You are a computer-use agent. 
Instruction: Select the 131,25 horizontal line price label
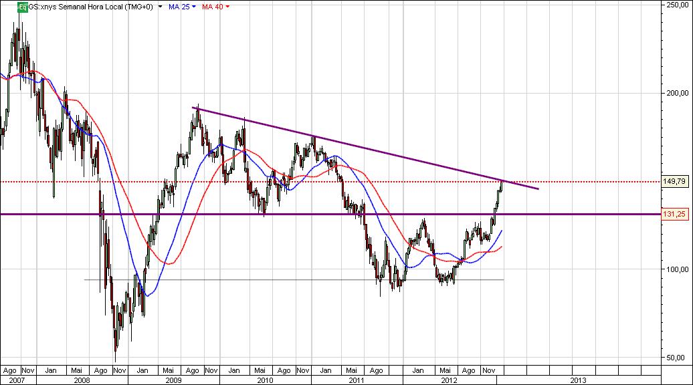coord(674,214)
